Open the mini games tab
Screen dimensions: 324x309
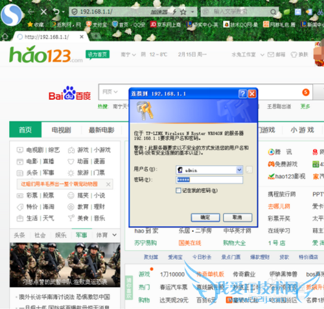302,130
